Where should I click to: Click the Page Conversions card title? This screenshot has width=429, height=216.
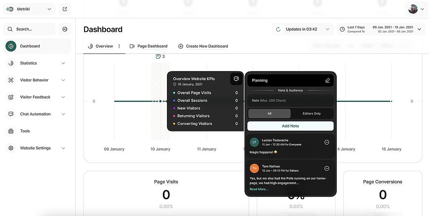tap(382, 182)
